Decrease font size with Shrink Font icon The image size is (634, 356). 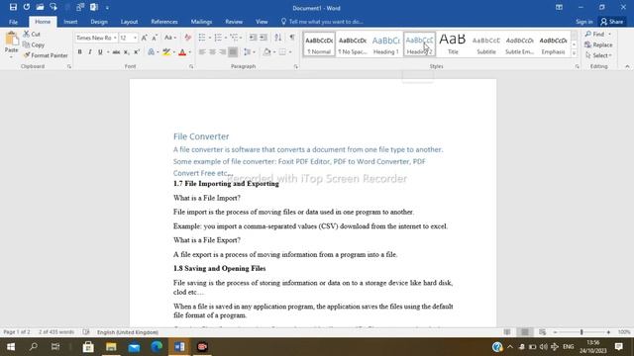tap(155, 38)
